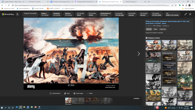The height and width of the screenshot is (110, 195).
Task: Open File Explorer from the taskbar
Action: point(24,107)
